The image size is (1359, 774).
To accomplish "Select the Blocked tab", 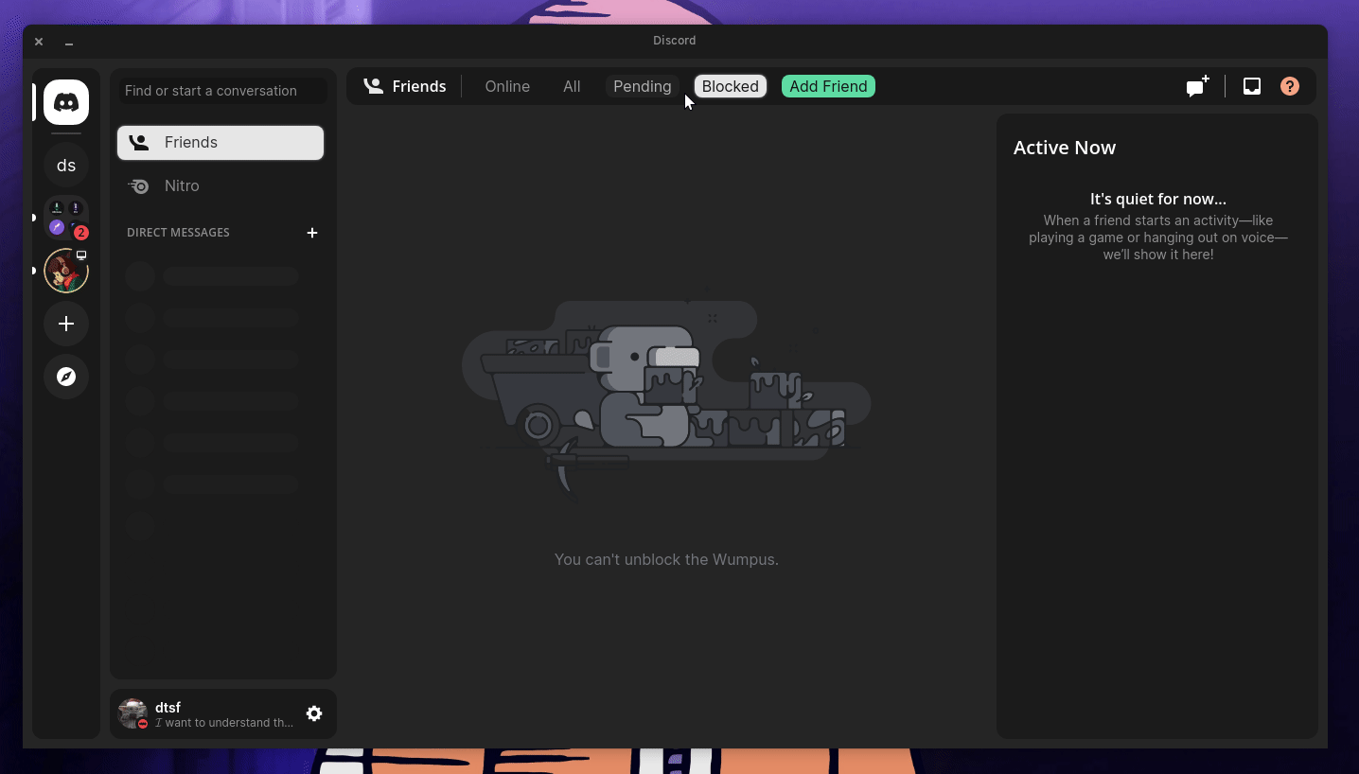I will [x=731, y=86].
